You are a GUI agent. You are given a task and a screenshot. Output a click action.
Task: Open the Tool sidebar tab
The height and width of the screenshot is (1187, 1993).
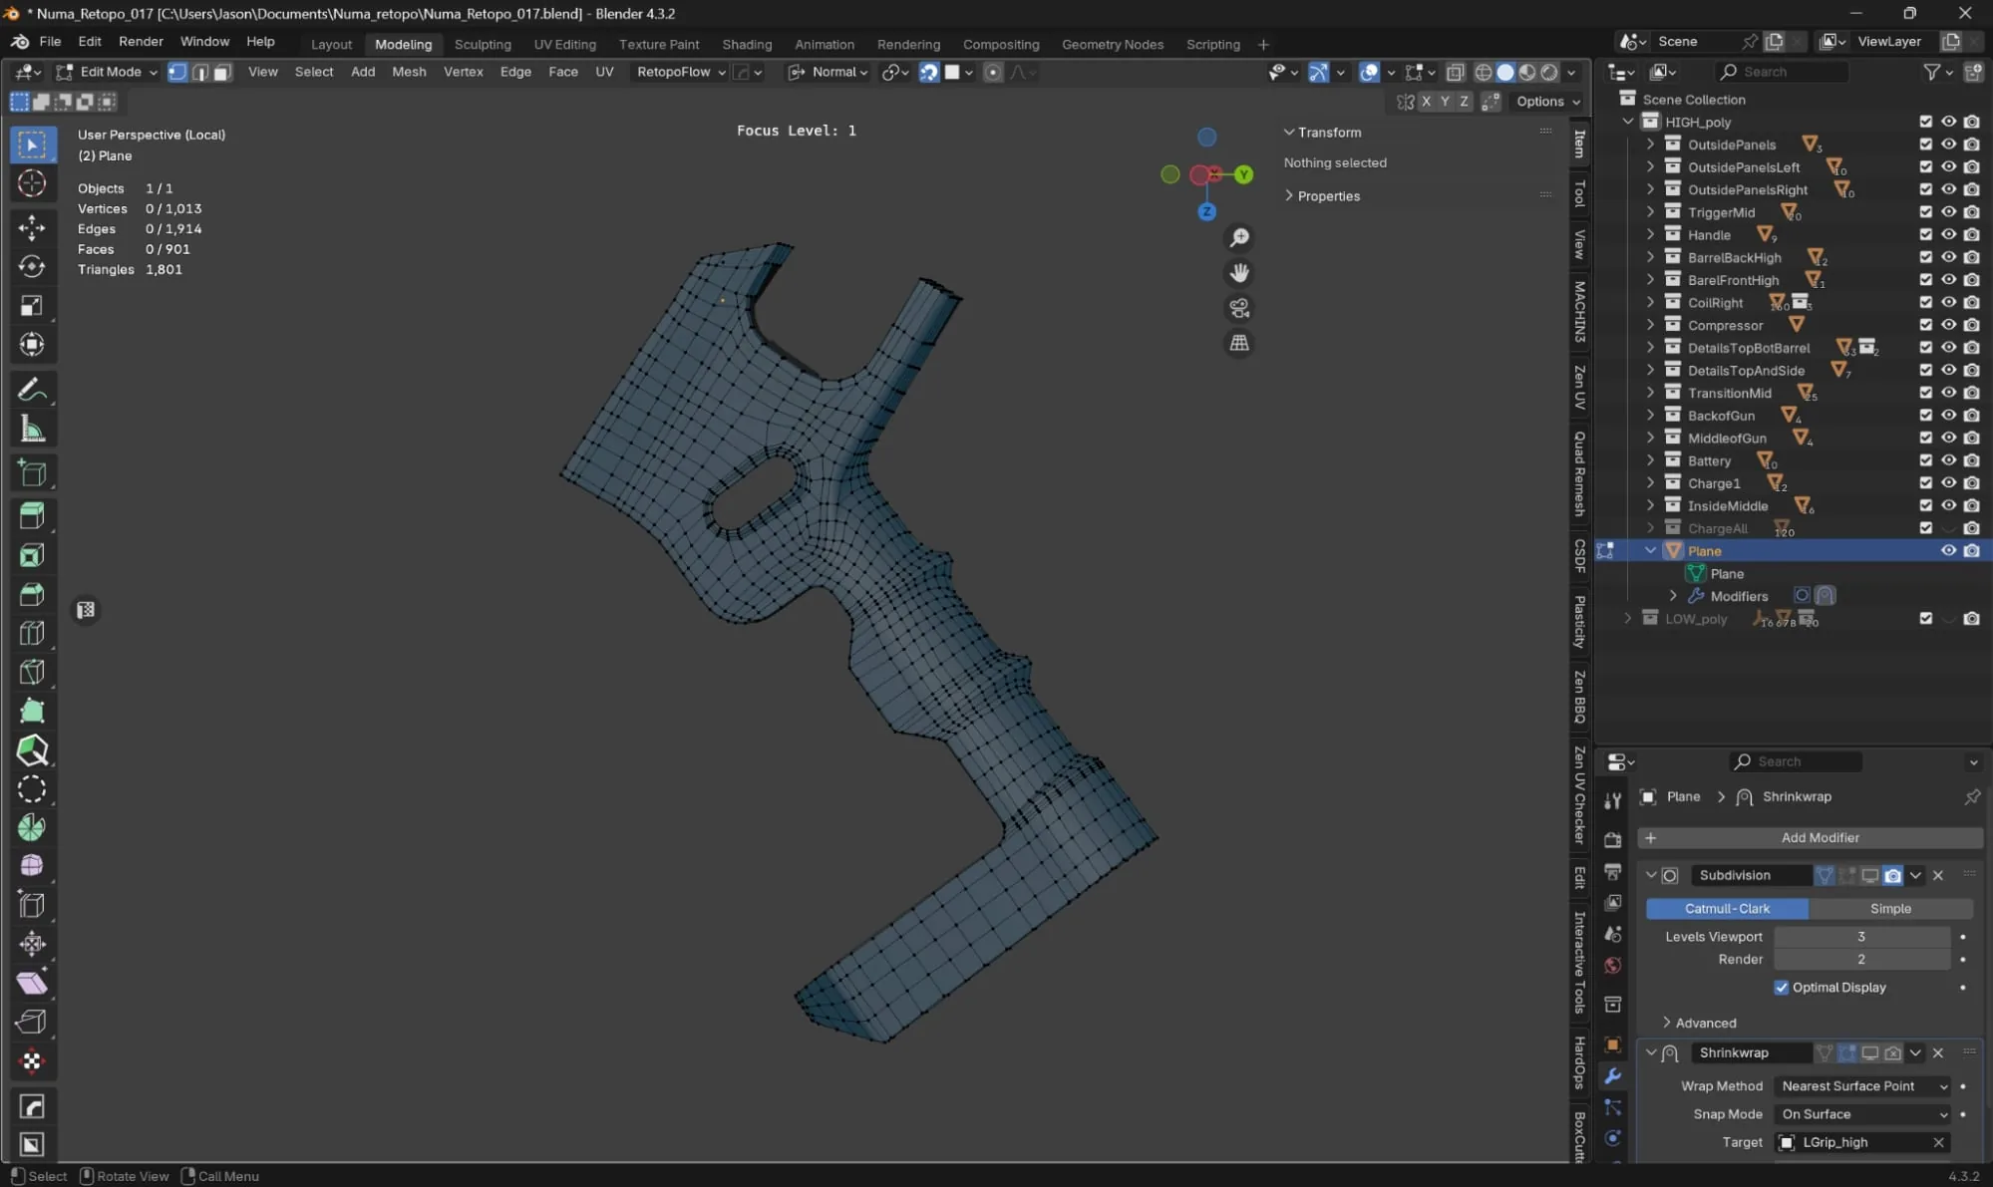click(1579, 193)
